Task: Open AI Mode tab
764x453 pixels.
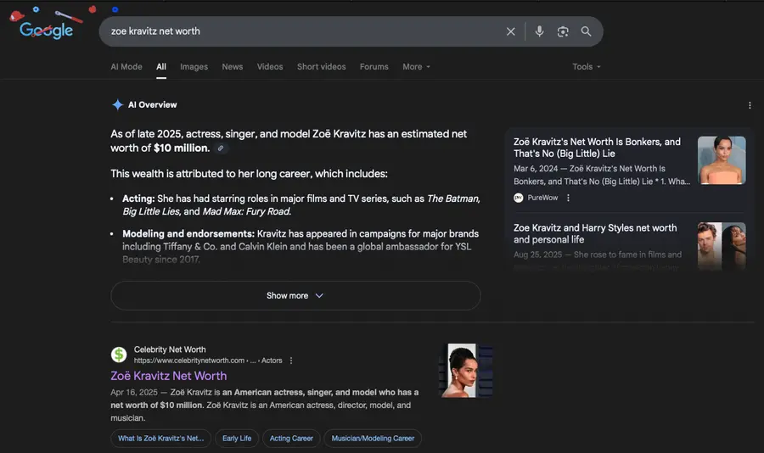Action: pyautogui.click(x=126, y=67)
